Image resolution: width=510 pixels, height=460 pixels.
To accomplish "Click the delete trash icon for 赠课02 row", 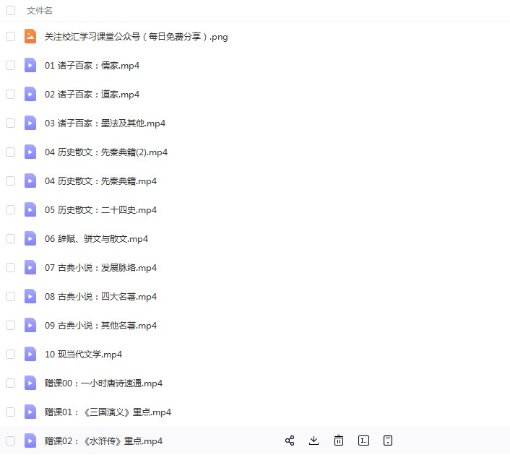I will click(x=339, y=441).
